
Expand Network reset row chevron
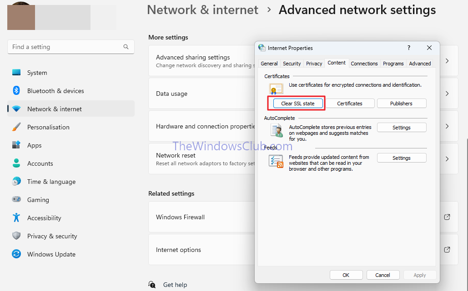point(447,159)
